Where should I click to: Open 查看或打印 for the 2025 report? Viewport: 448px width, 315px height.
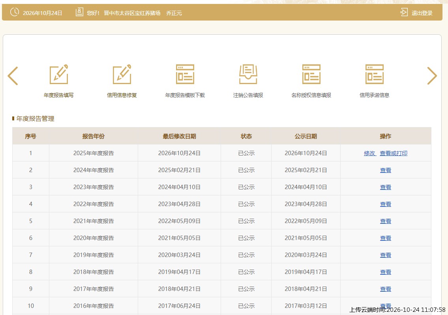tap(394, 153)
